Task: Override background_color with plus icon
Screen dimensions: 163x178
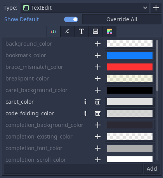Action: [x=98, y=44]
